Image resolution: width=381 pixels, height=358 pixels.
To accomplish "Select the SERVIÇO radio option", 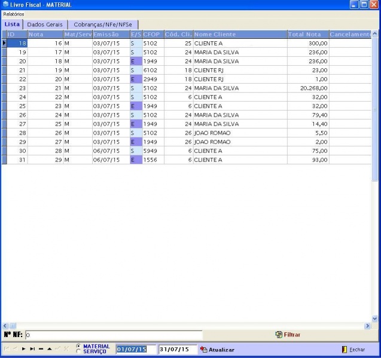I will tap(79, 352).
